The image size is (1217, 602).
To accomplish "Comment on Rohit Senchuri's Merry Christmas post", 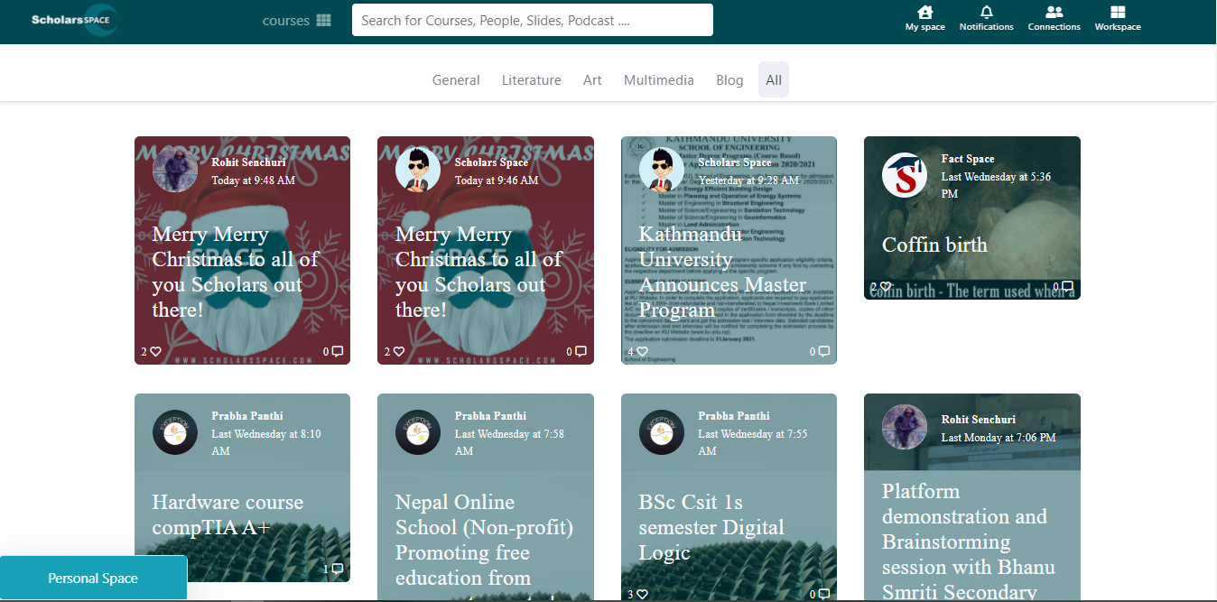I will [x=338, y=351].
